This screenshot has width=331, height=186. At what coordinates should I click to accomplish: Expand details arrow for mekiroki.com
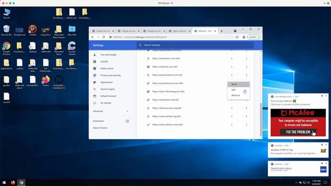pos(232,67)
